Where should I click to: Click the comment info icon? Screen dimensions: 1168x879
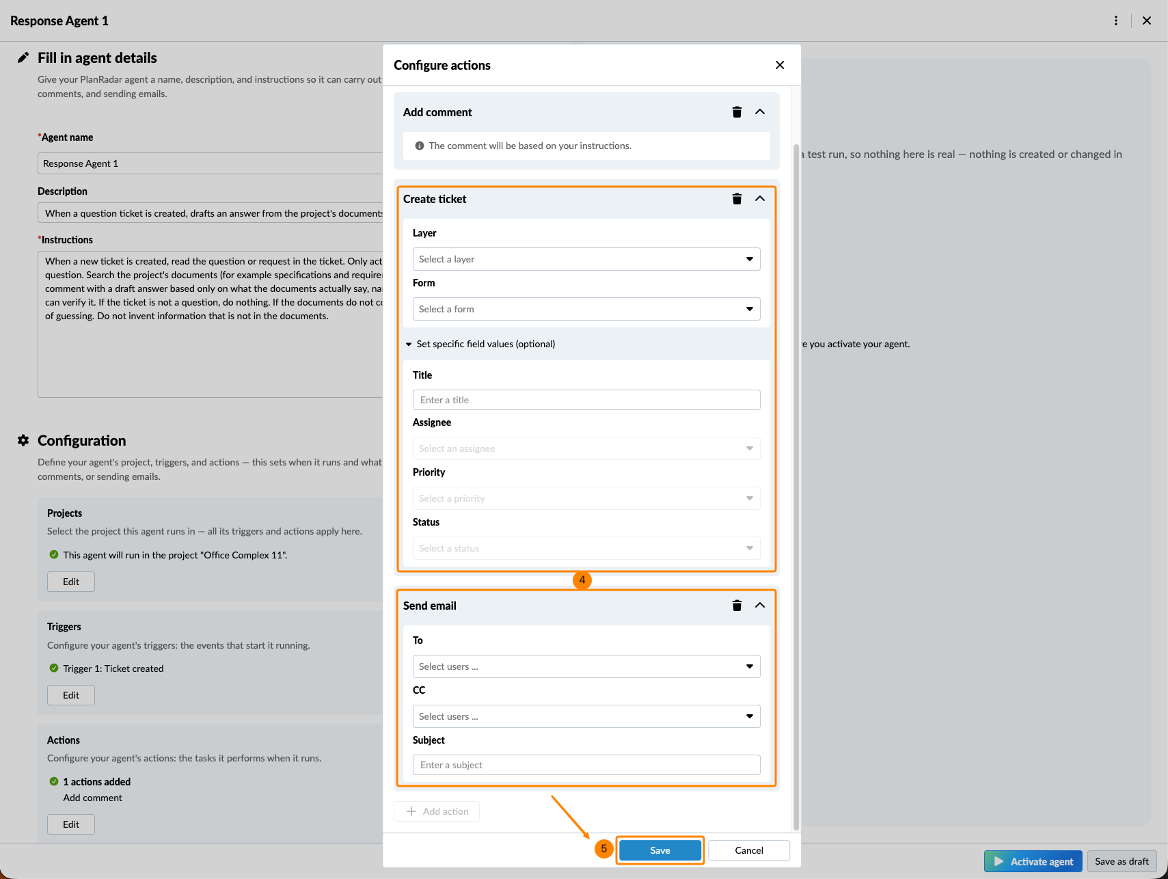(x=420, y=146)
